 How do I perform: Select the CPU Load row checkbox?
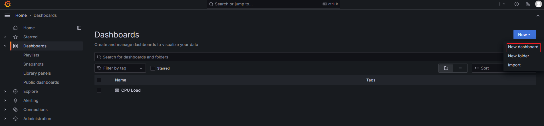(x=99, y=90)
